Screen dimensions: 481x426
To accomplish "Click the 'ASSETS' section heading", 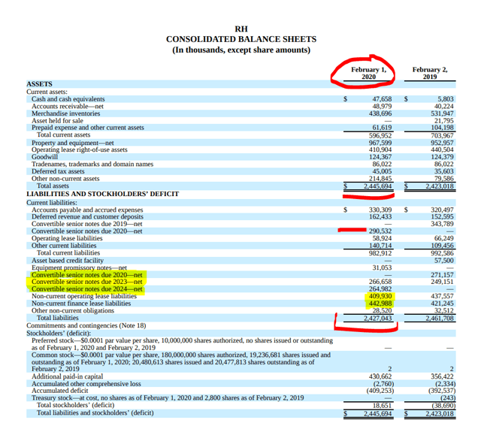I will 39,84.
